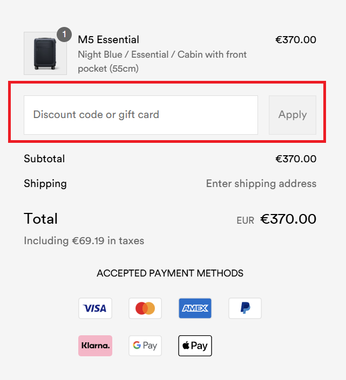Open the M5 Essential suitcase thumbnail
The width and height of the screenshot is (346, 380).
45,53
